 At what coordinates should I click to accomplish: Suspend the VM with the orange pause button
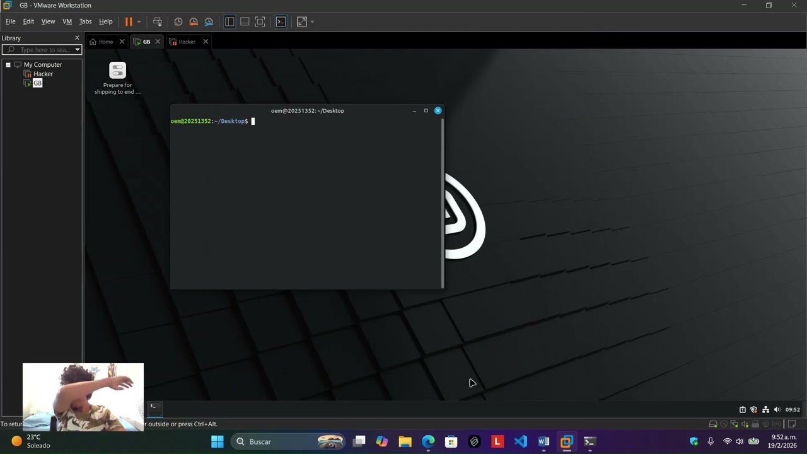tap(129, 21)
